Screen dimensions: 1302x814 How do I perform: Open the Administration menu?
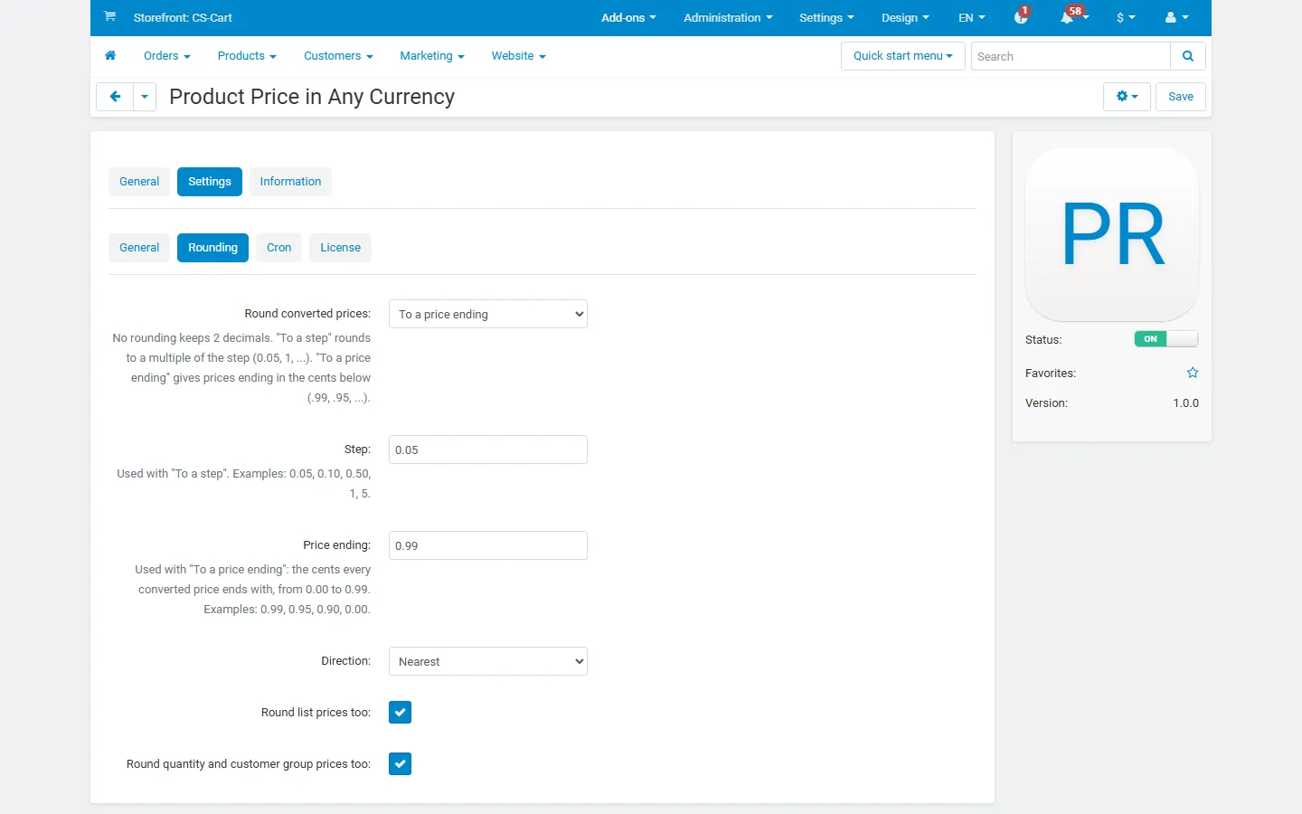tap(728, 17)
